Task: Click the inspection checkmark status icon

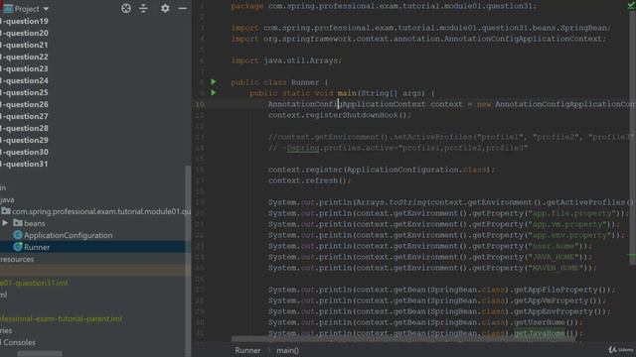Action: tap(631, 5)
